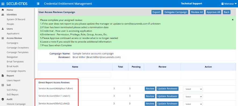This screenshot has width=238, height=106.
Task: Click the SoD sidebar icon
Action: 3,85
